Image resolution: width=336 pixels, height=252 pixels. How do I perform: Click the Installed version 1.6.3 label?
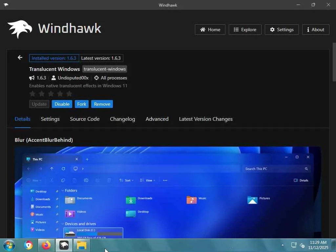click(54, 58)
